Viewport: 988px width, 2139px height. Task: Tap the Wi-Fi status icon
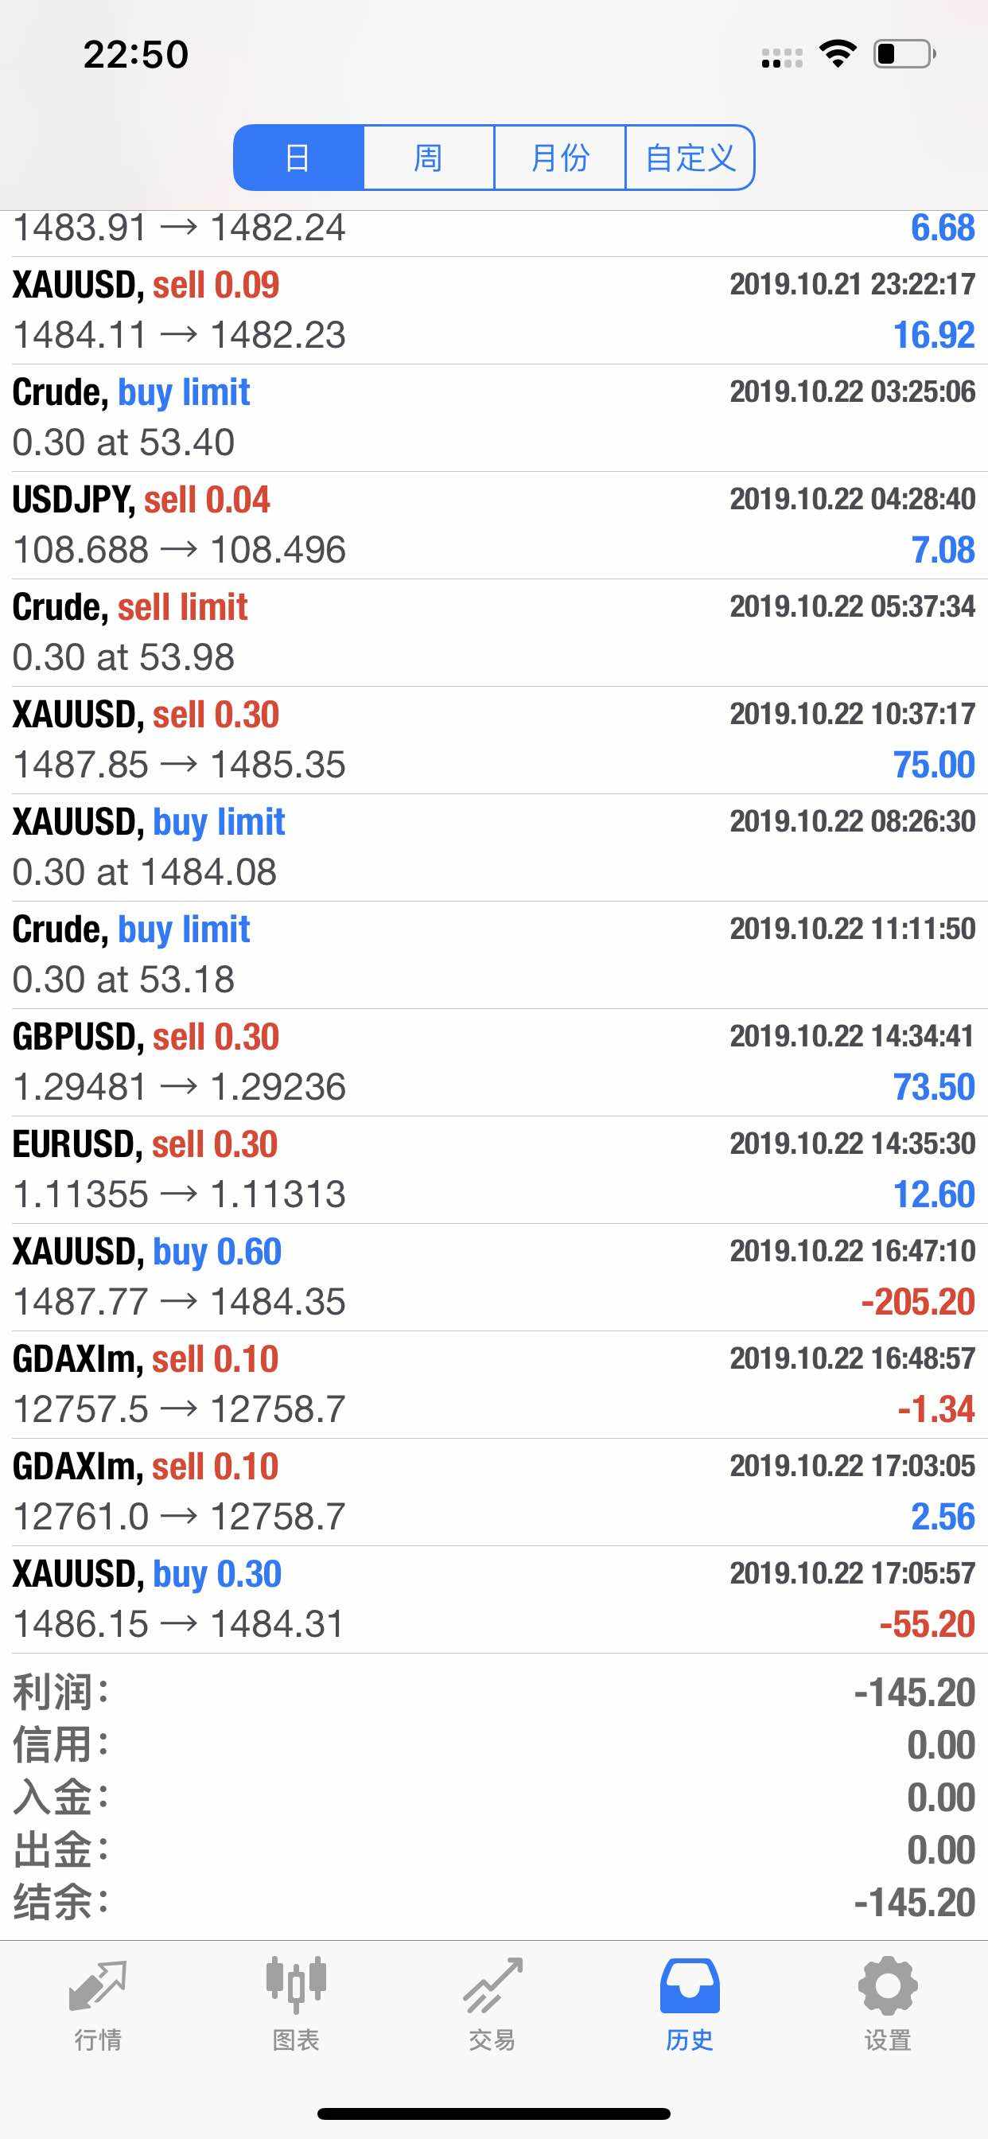[837, 54]
